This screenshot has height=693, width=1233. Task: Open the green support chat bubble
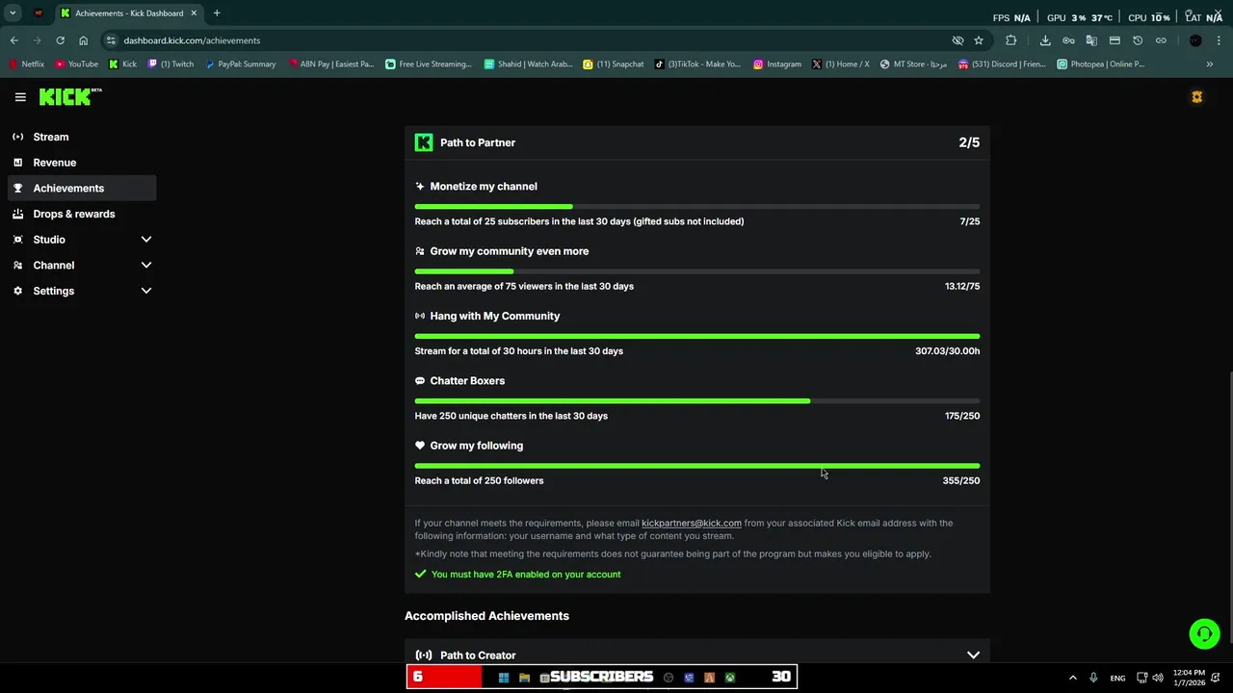[x=1204, y=633]
